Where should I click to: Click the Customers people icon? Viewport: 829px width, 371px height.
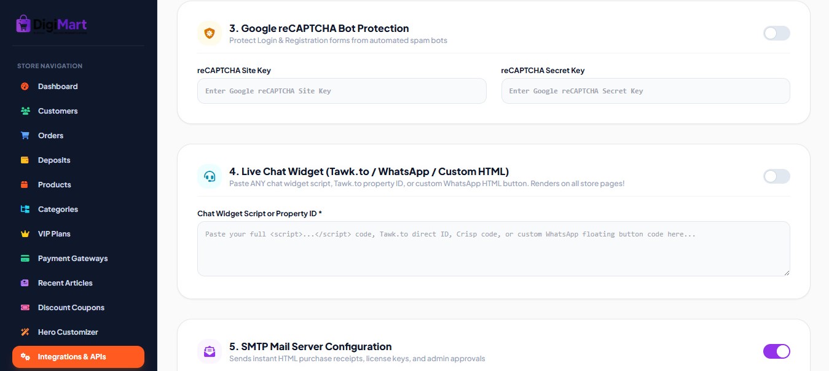point(25,111)
